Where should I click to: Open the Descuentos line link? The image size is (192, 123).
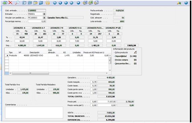(x=123, y=64)
